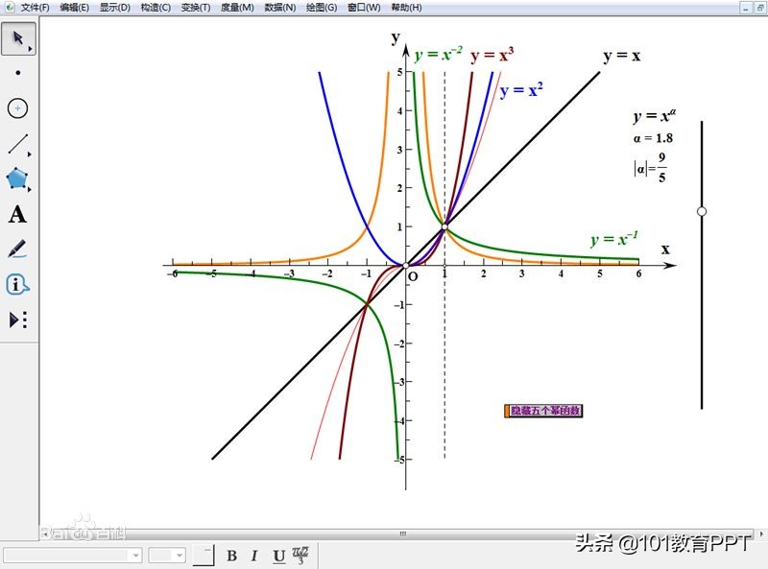Open the 编辑(E) menu
The height and width of the screenshot is (569, 768).
click(x=75, y=8)
